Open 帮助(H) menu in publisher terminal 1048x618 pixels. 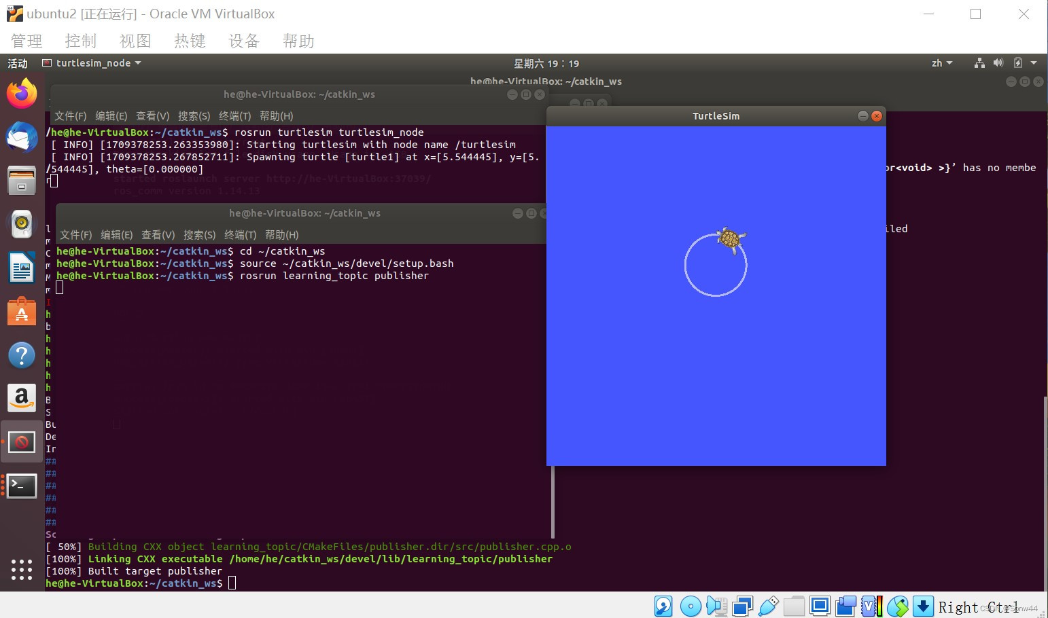point(282,235)
